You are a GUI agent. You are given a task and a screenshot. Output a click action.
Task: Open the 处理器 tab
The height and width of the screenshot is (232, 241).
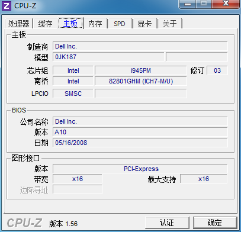pyautogui.click(x=18, y=24)
